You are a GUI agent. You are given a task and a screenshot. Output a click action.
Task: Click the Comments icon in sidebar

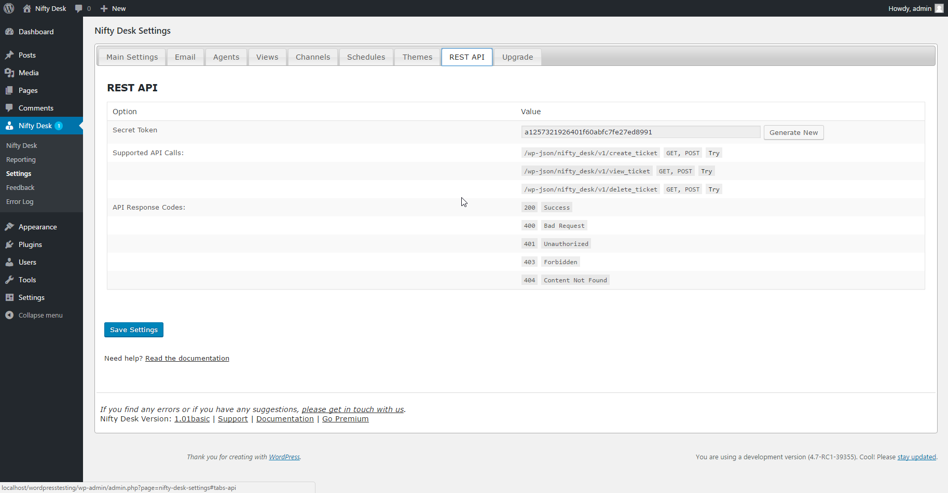[x=9, y=108]
